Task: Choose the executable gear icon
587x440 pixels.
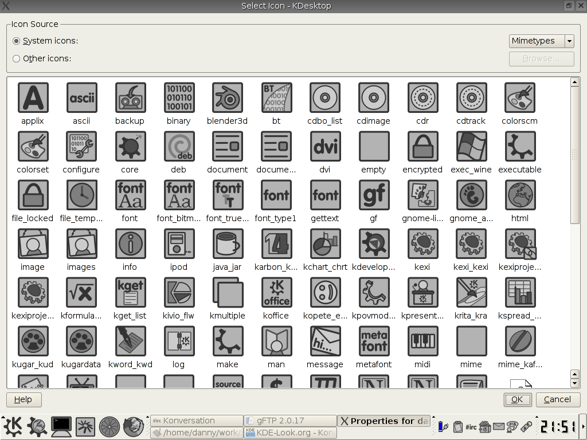Action: tap(520, 146)
